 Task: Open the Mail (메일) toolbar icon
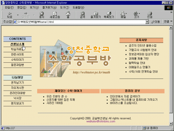123,15
